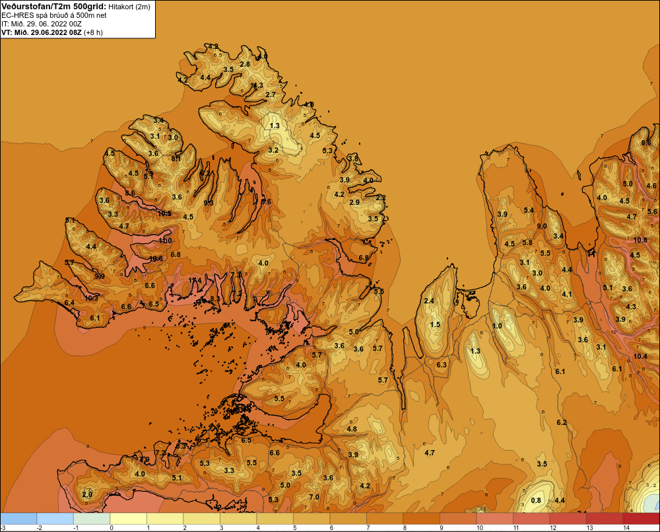This screenshot has width=660, height=532.
Task: Select the 0 to 1 pale yellow legend swatch
Action: (129, 519)
